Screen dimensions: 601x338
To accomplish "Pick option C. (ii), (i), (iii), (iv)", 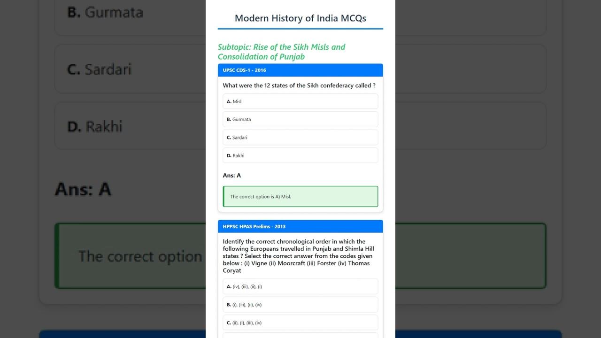I will [300, 323].
